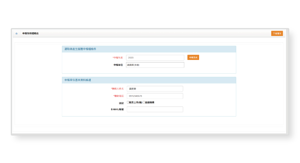The height and width of the screenshot is (163, 300).
Task: Click the red 申報年度 required label
Action: 118,58
